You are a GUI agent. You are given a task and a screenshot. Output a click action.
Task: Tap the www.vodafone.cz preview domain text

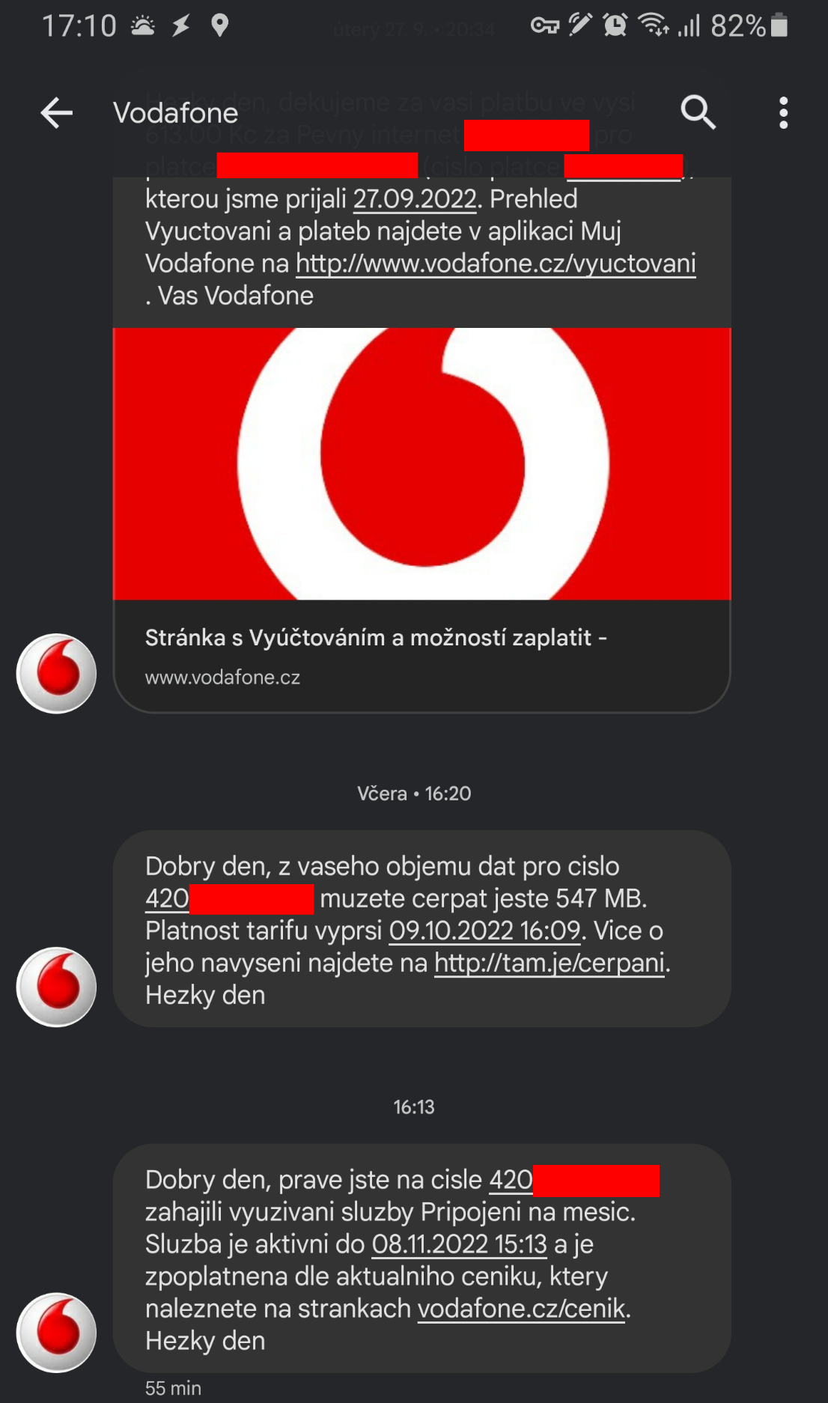point(222,678)
